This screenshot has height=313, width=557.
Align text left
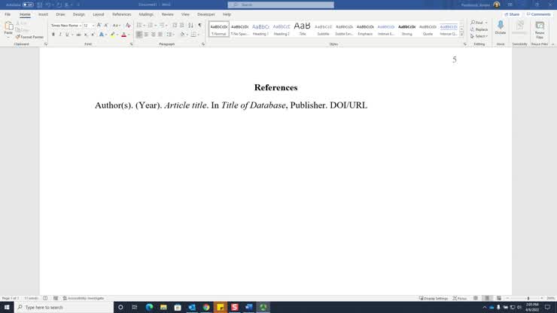click(139, 35)
